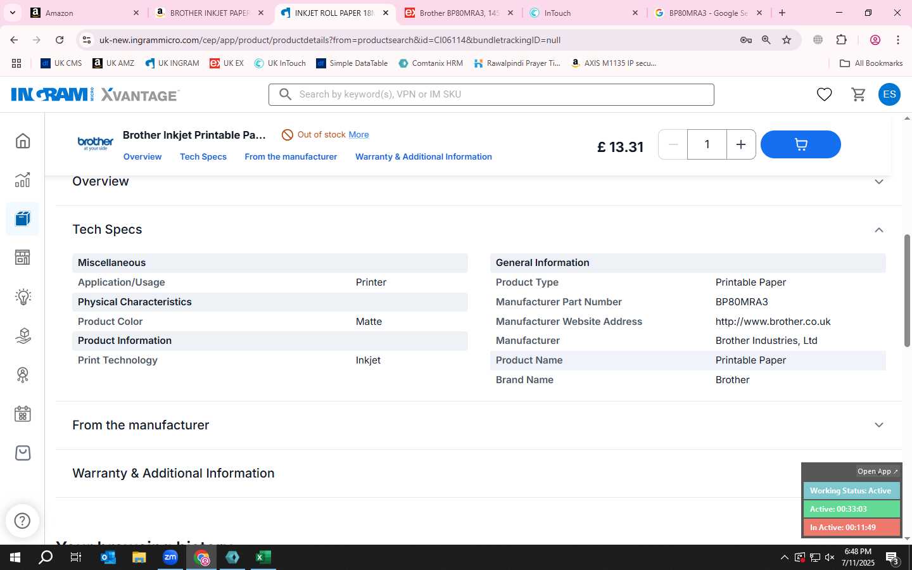Open the favorites heart icon
The image size is (912, 570).
(x=824, y=94)
